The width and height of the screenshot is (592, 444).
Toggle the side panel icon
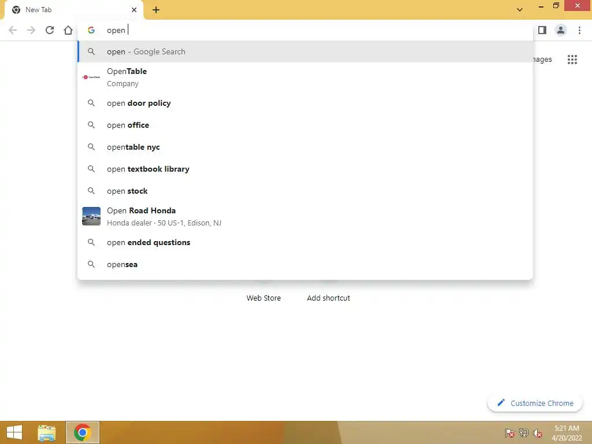pyautogui.click(x=542, y=30)
